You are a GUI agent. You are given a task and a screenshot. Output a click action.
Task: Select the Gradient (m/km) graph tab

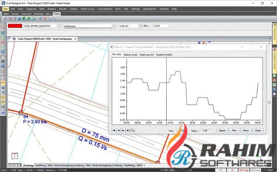click(164, 55)
